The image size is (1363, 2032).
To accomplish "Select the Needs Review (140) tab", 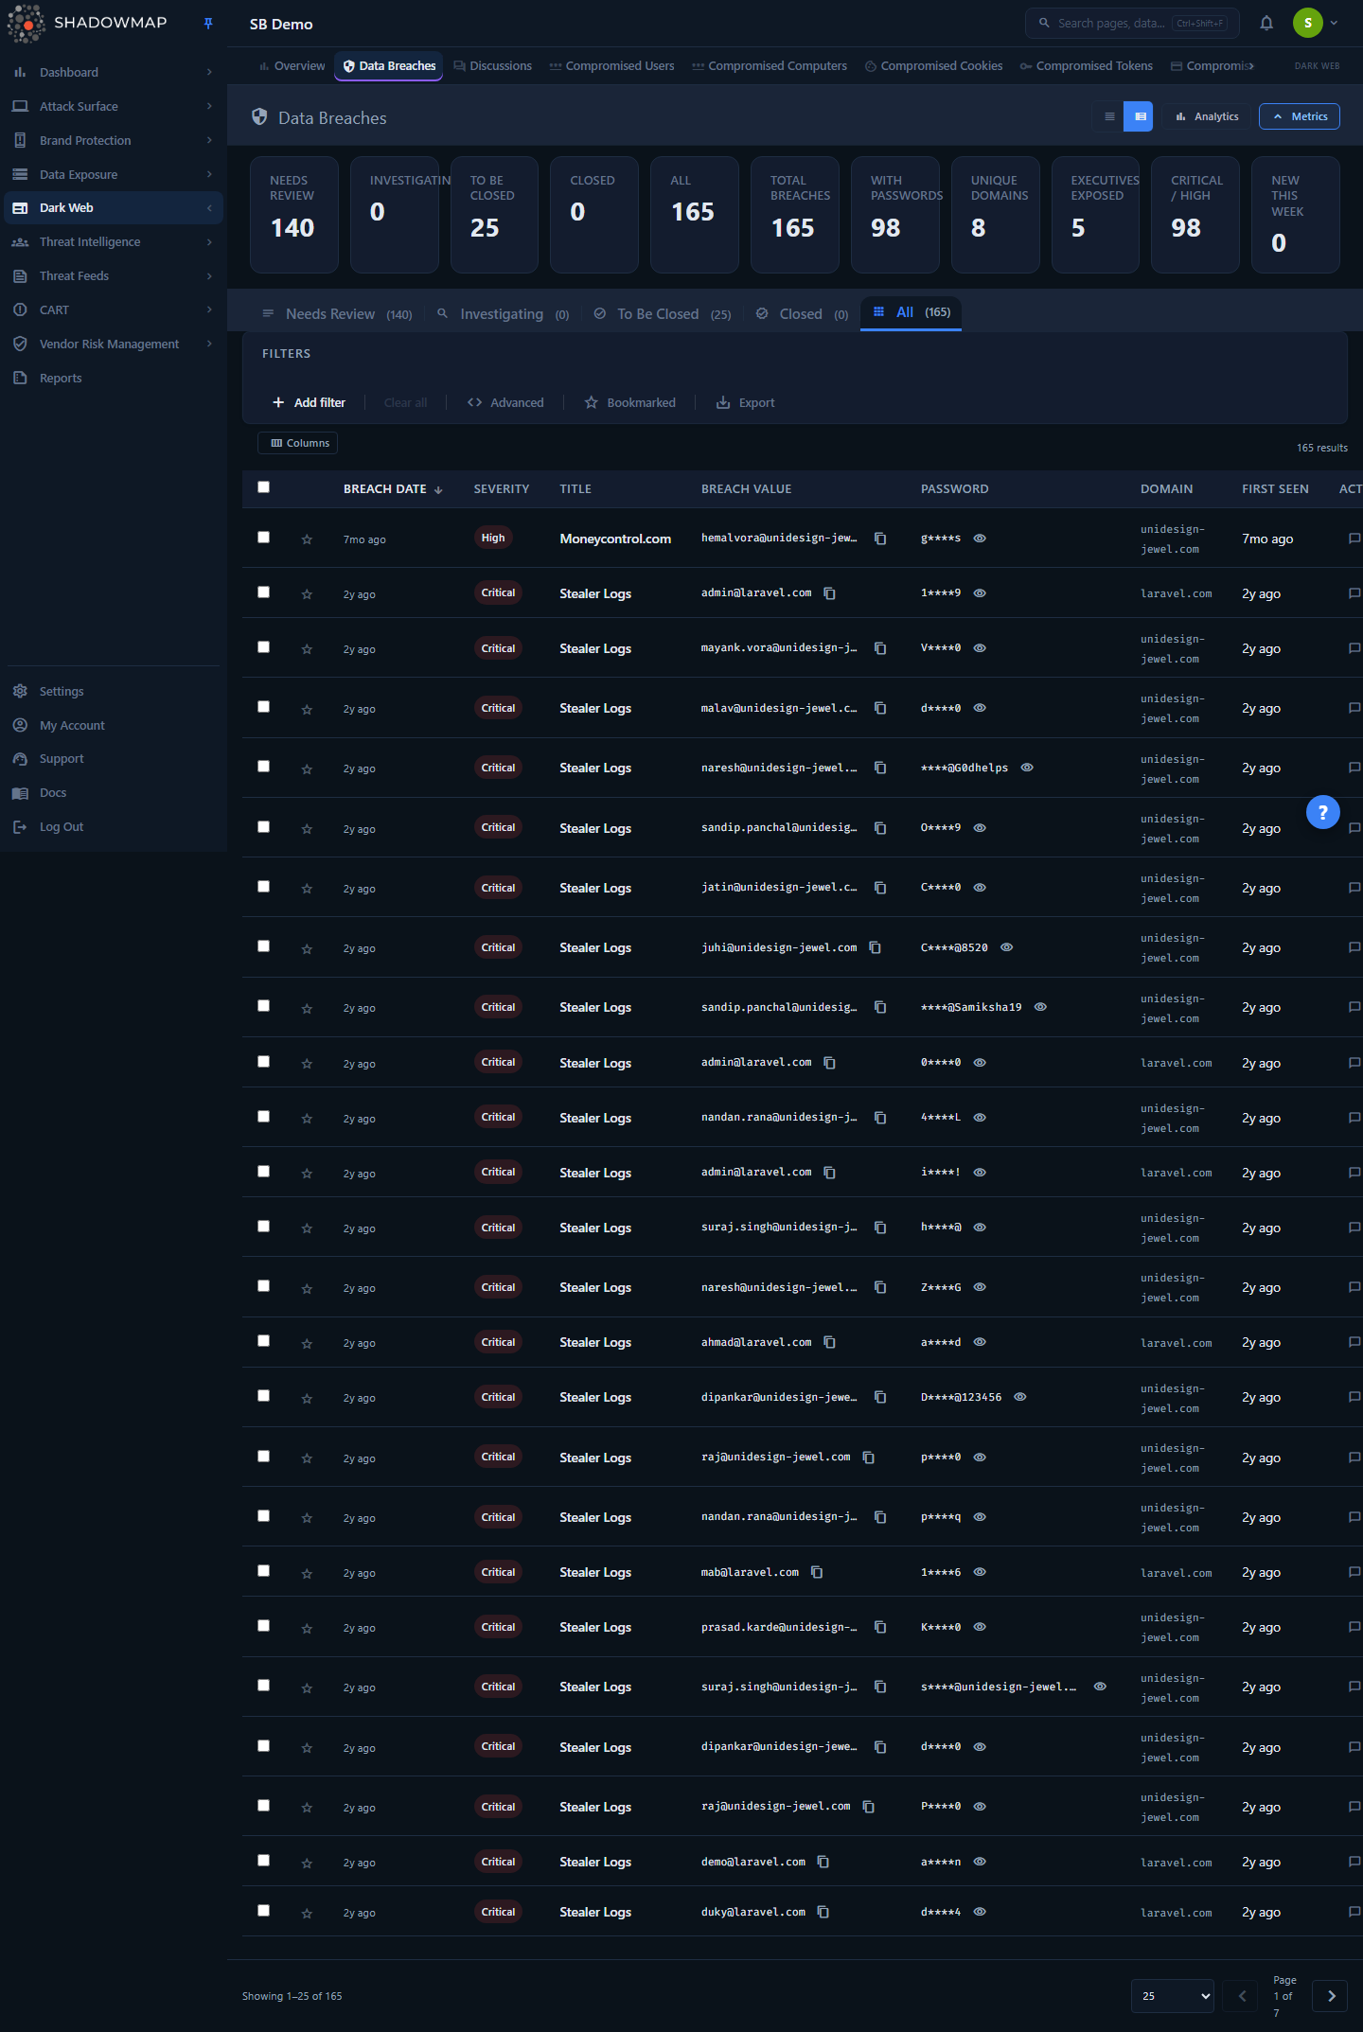I will coord(337,314).
